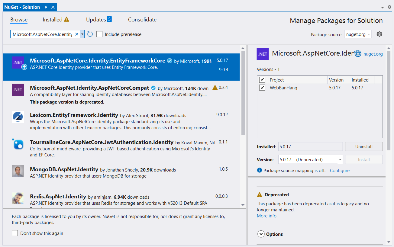Click the .NET icon in details pane
This screenshot has height=247, width=394.
pos(263,54)
